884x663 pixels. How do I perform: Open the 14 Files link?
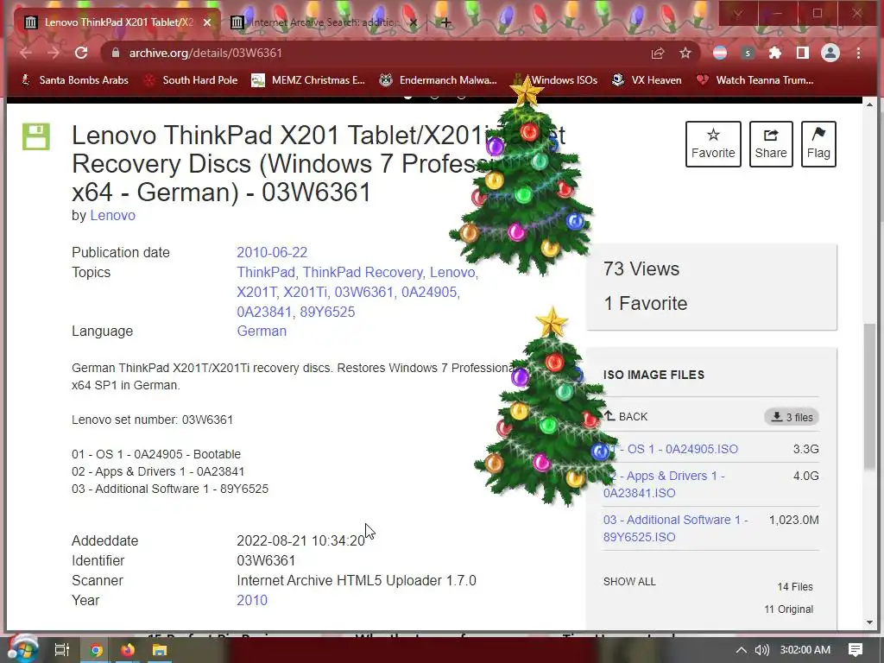pyautogui.click(x=795, y=586)
